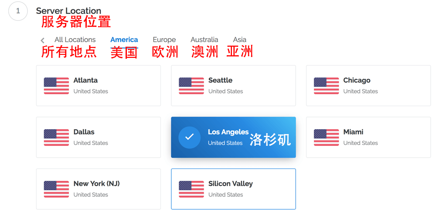Click the flag icon on the Miami card
436x215 pixels.
tap(326, 138)
